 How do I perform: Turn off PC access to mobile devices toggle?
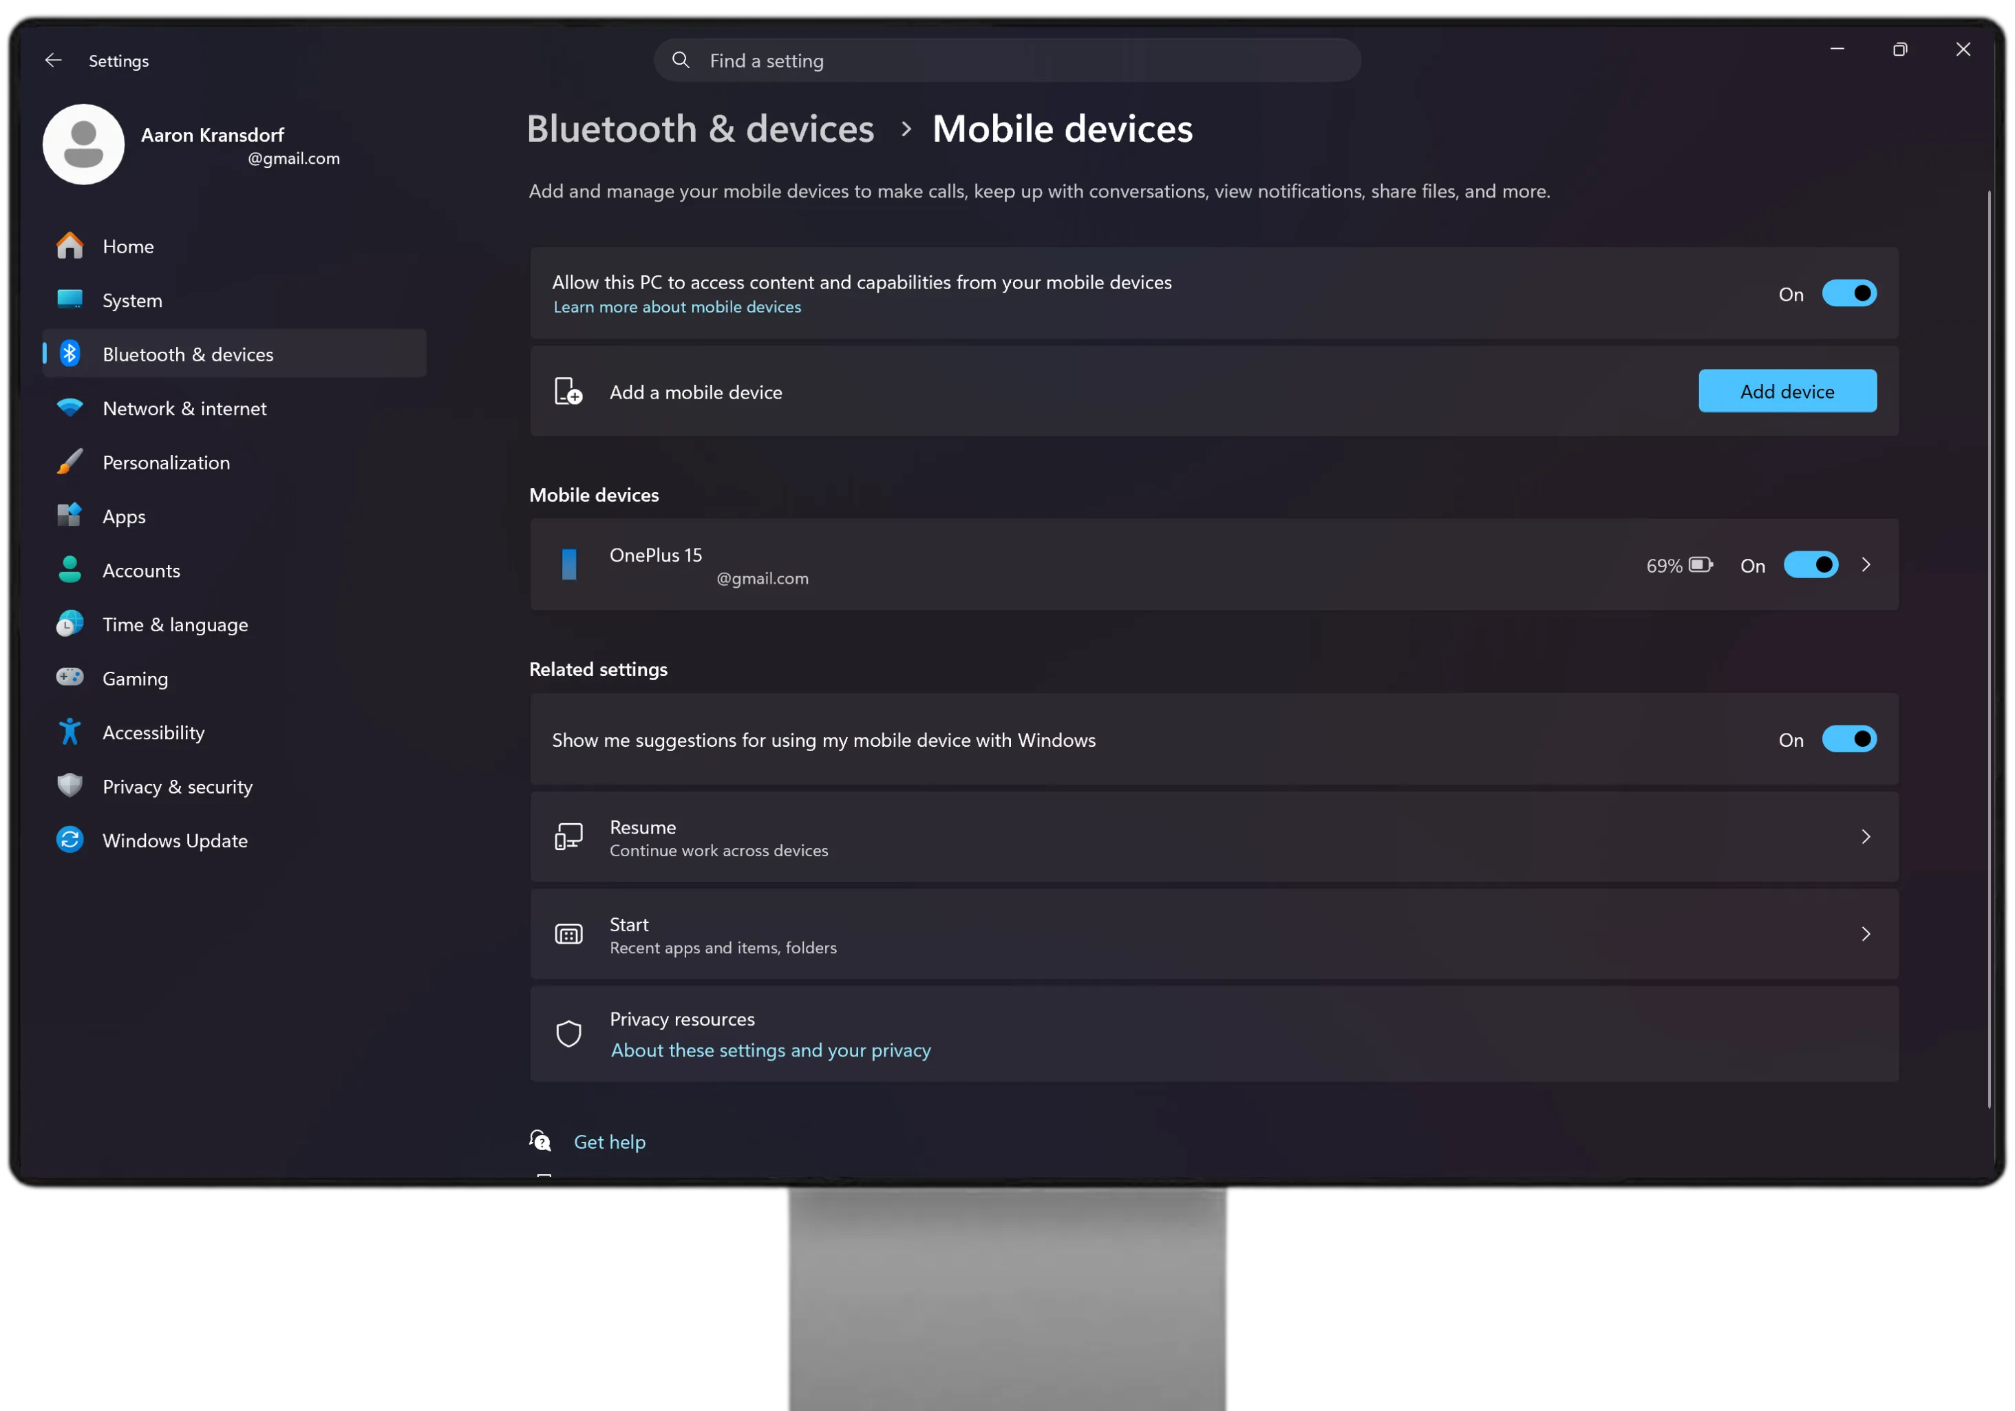[1849, 293]
